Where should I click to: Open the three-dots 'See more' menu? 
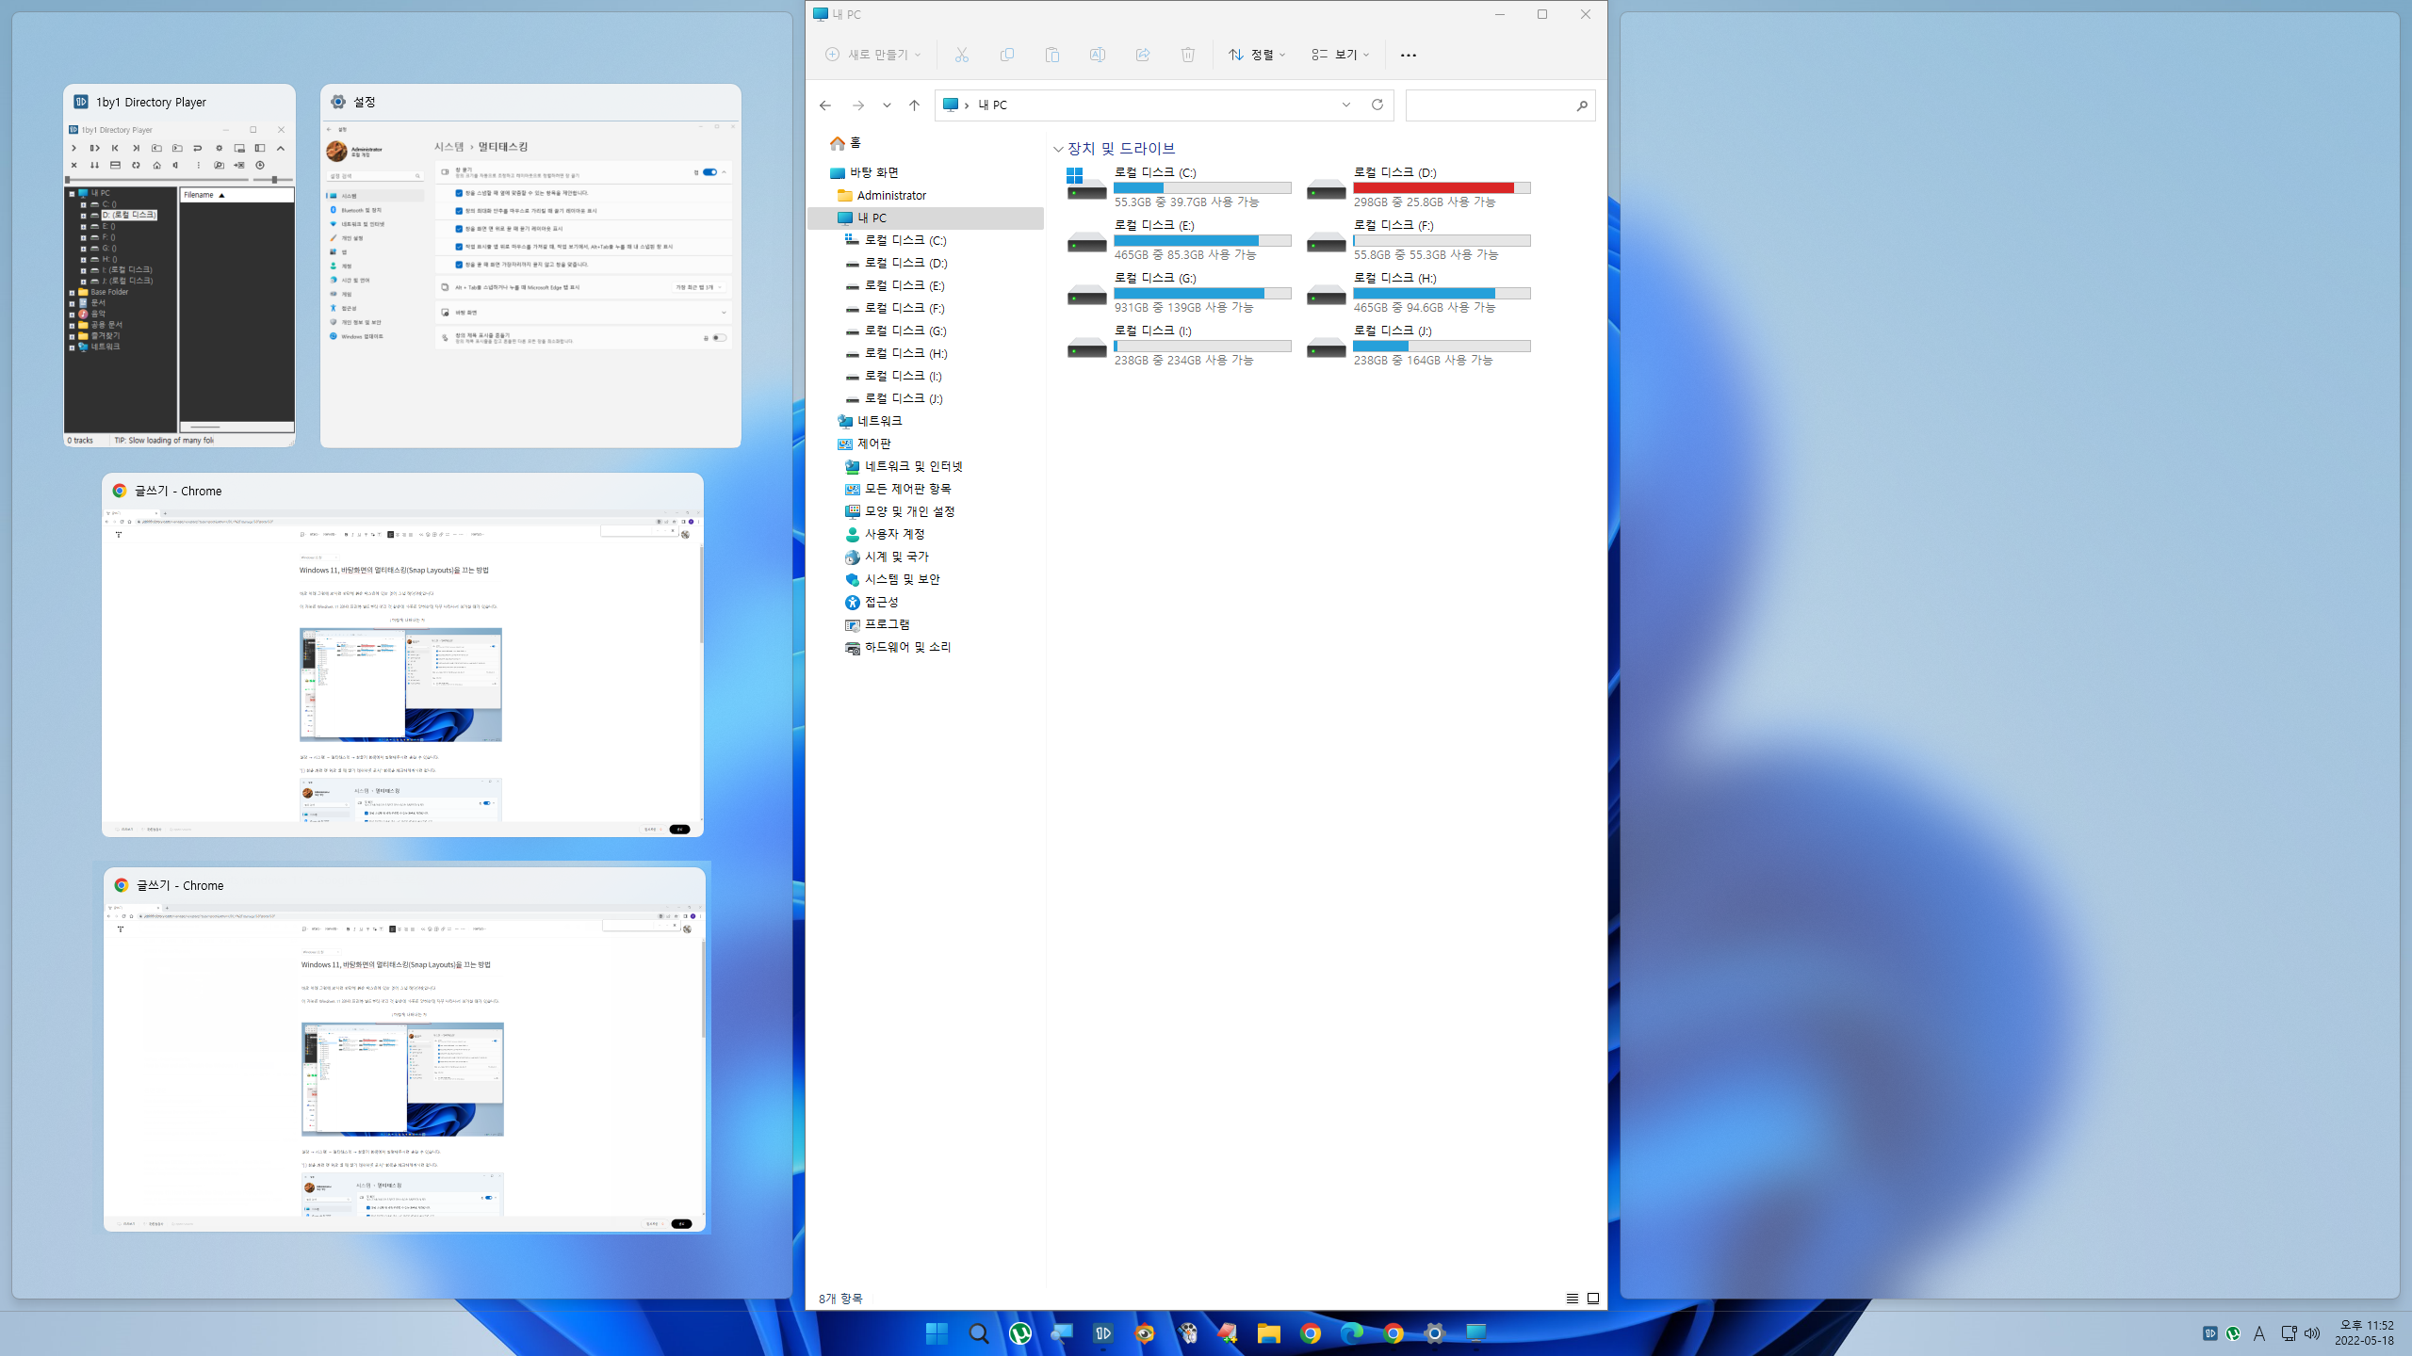click(1408, 55)
